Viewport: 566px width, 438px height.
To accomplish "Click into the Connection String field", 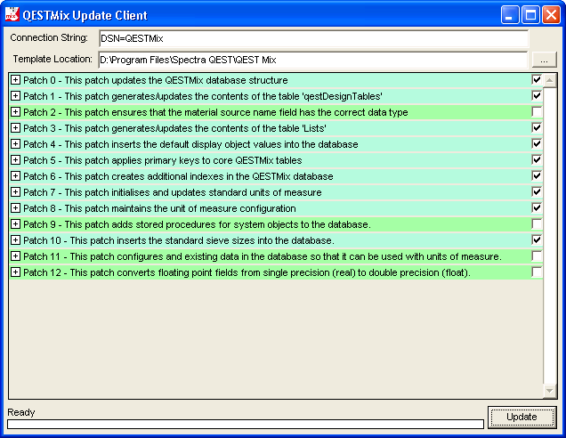I will (311, 39).
